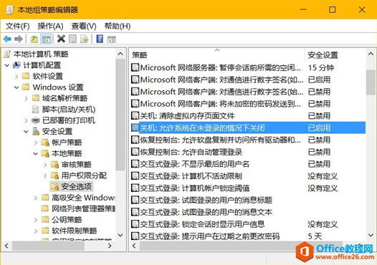Click the 帐户策略 folder icon
Screen dimensions: 377x265
click(x=45, y=143)
